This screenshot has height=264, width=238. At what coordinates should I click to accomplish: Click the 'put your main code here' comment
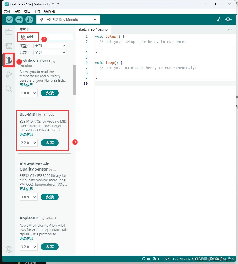pyautogui.click(x=148, y=68)
